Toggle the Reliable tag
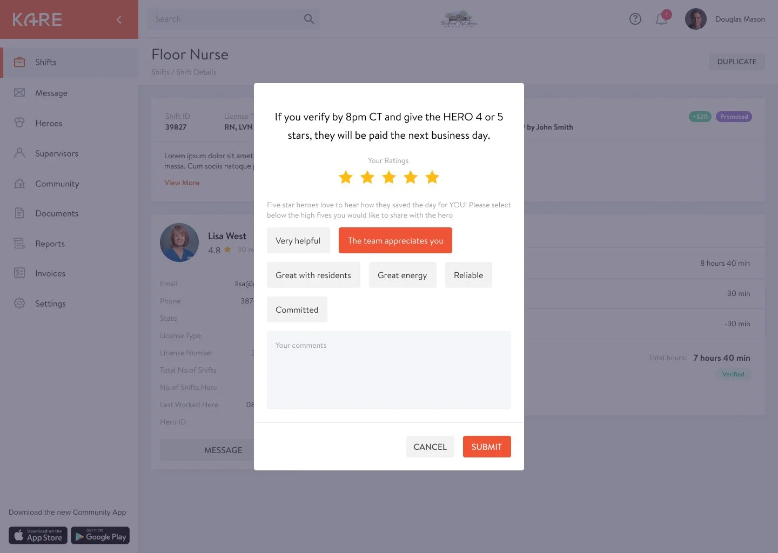This screenshot has height=553, width=778. (468, 275)
